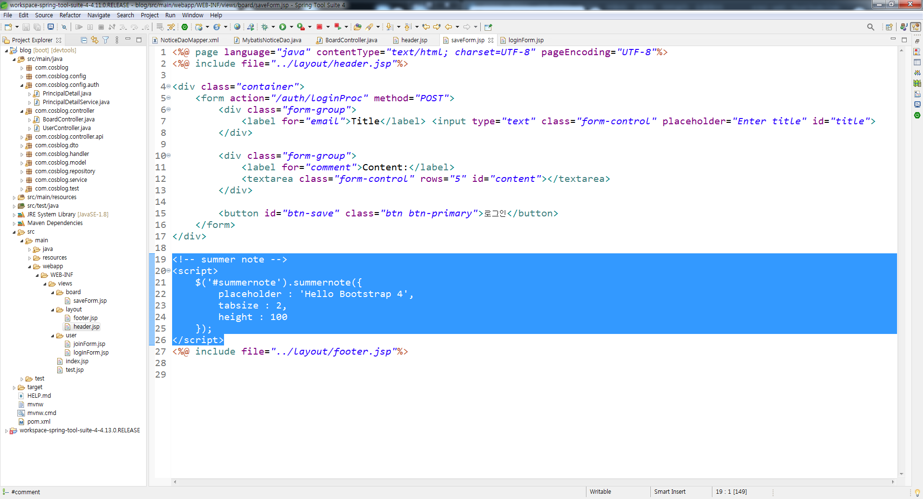Image resolution: width=923 pixels, height=499 pixels.
Task: Click the magnifier Quick Access search icon
Action: point(871,27)
